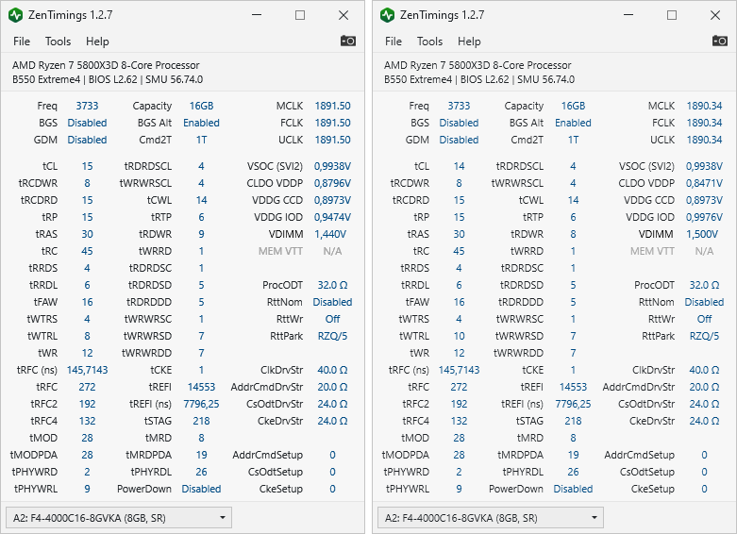The width and height of the screenshot is (737, 534).
Task: Expand the memory module dropdown in right window
Action: (x=595, y=518)
